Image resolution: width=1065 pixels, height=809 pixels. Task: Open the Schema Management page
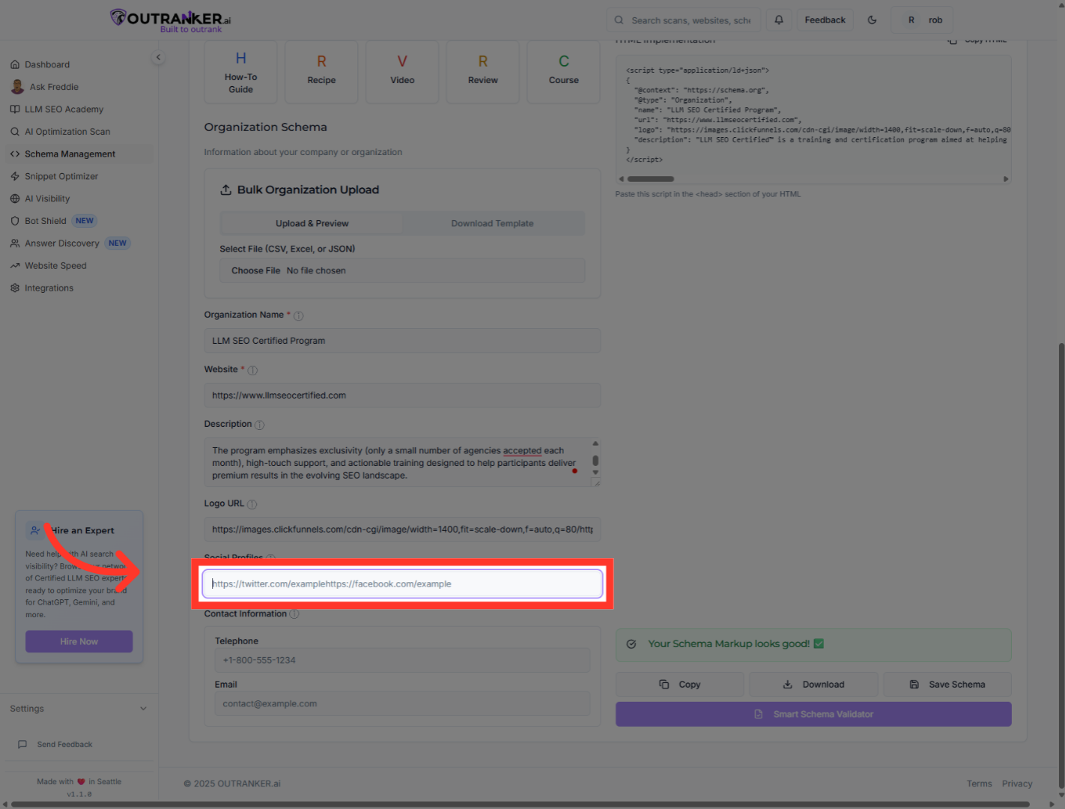79,154
